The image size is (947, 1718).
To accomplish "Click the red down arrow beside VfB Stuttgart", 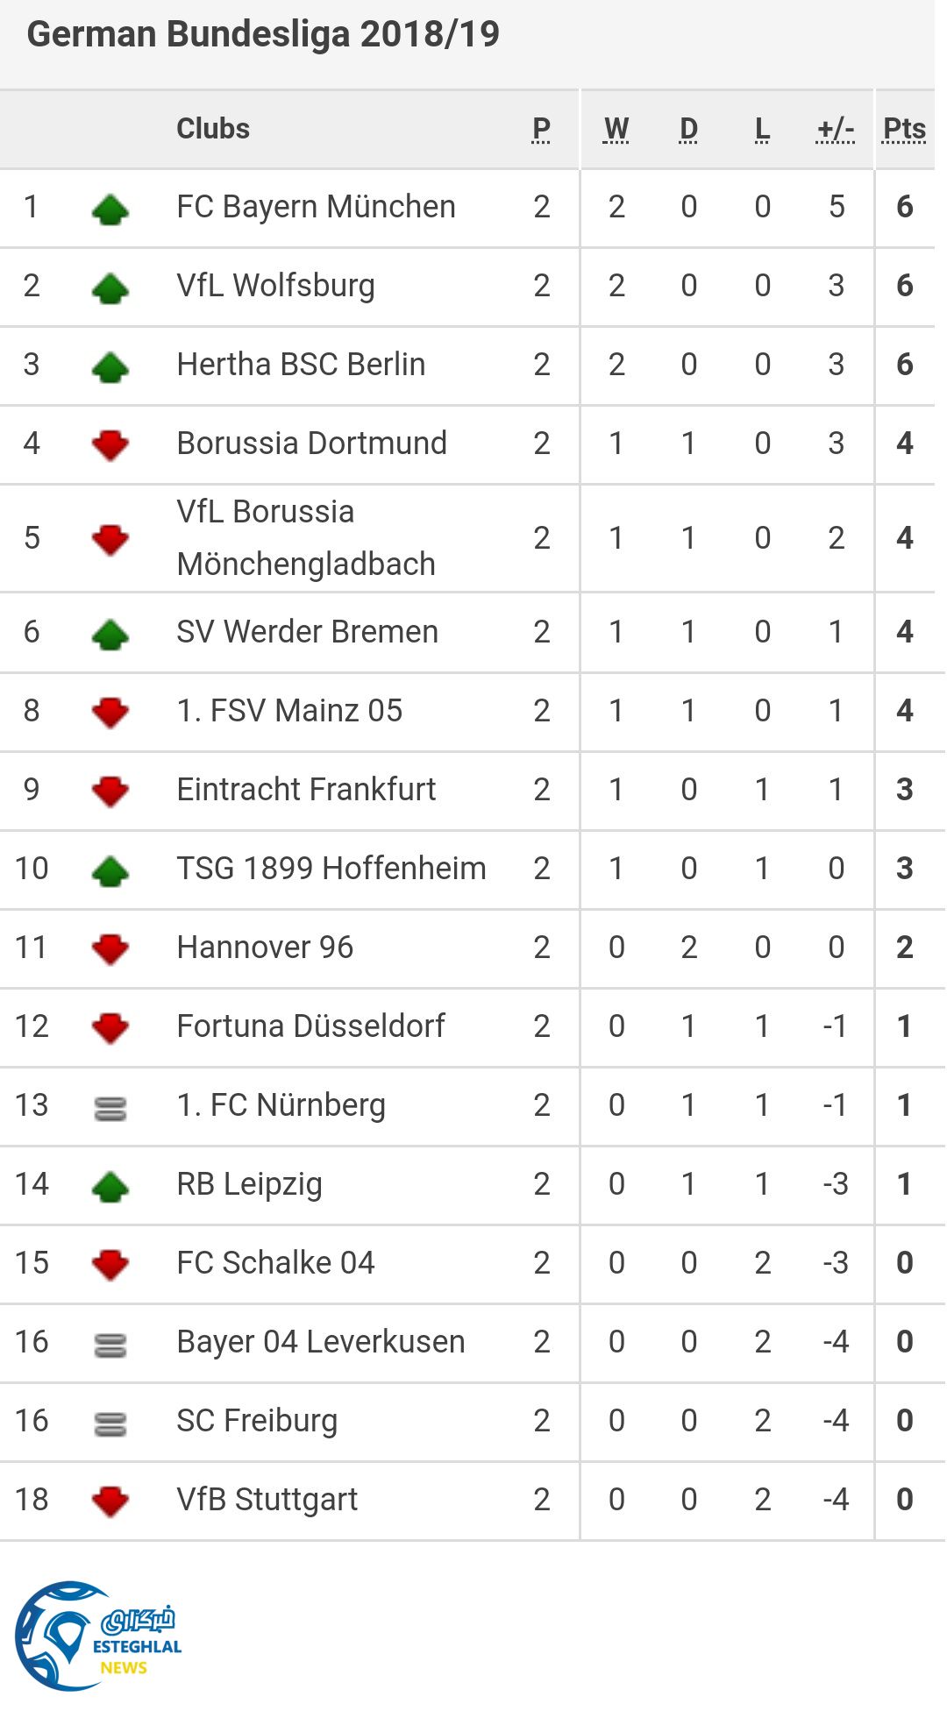I will pyautogui.click(x=110, y=1501).
